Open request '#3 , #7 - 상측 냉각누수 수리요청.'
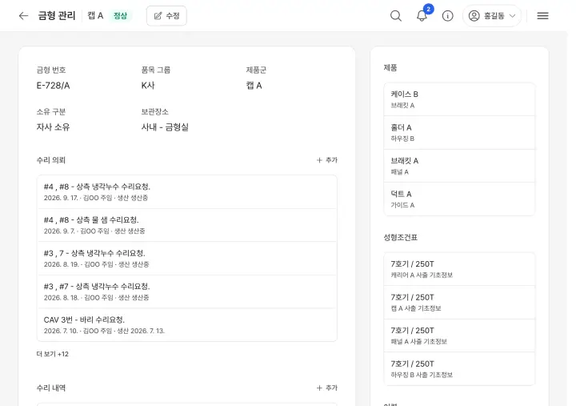The width and height of the screenshot is (576, 406). pos(187,291)
